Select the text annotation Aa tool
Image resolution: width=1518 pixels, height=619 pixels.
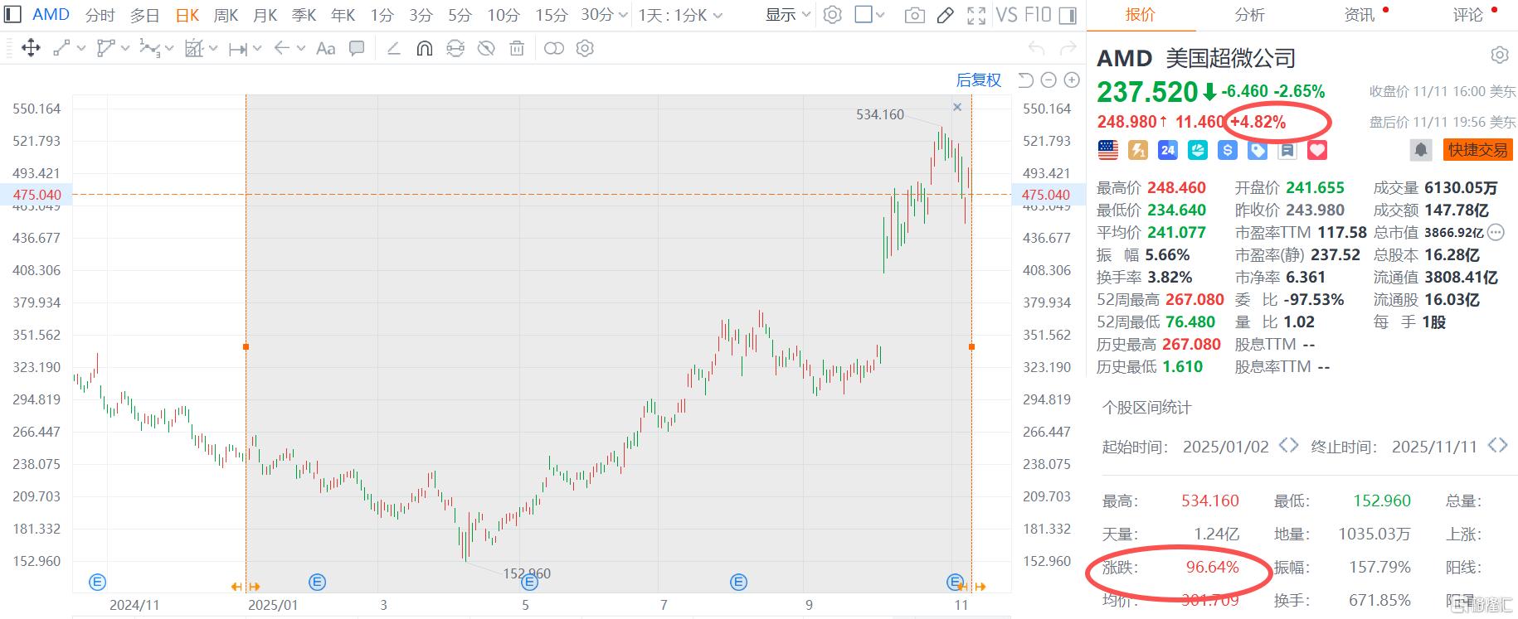pyautogui.click(x=326, y=49)
